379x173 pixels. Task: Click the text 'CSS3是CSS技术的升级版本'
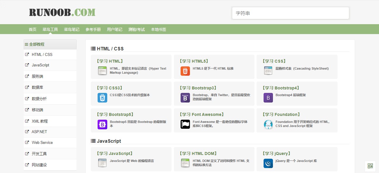[x=130, y=95]
